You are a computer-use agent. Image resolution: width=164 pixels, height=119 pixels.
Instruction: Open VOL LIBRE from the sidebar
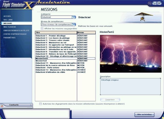point(8,20)
